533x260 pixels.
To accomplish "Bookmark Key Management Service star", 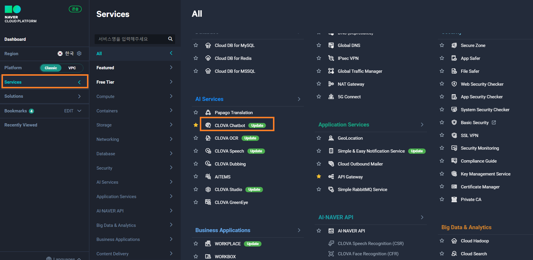I will [x=442, y=174].
